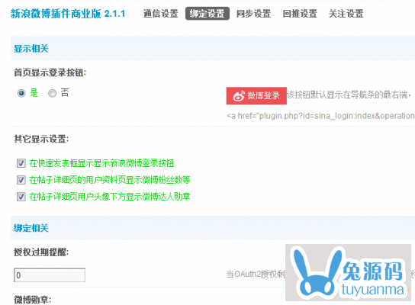Open the 回推设置 tab
The width and height of the screenshot is (415, 305).
[300, 14]
